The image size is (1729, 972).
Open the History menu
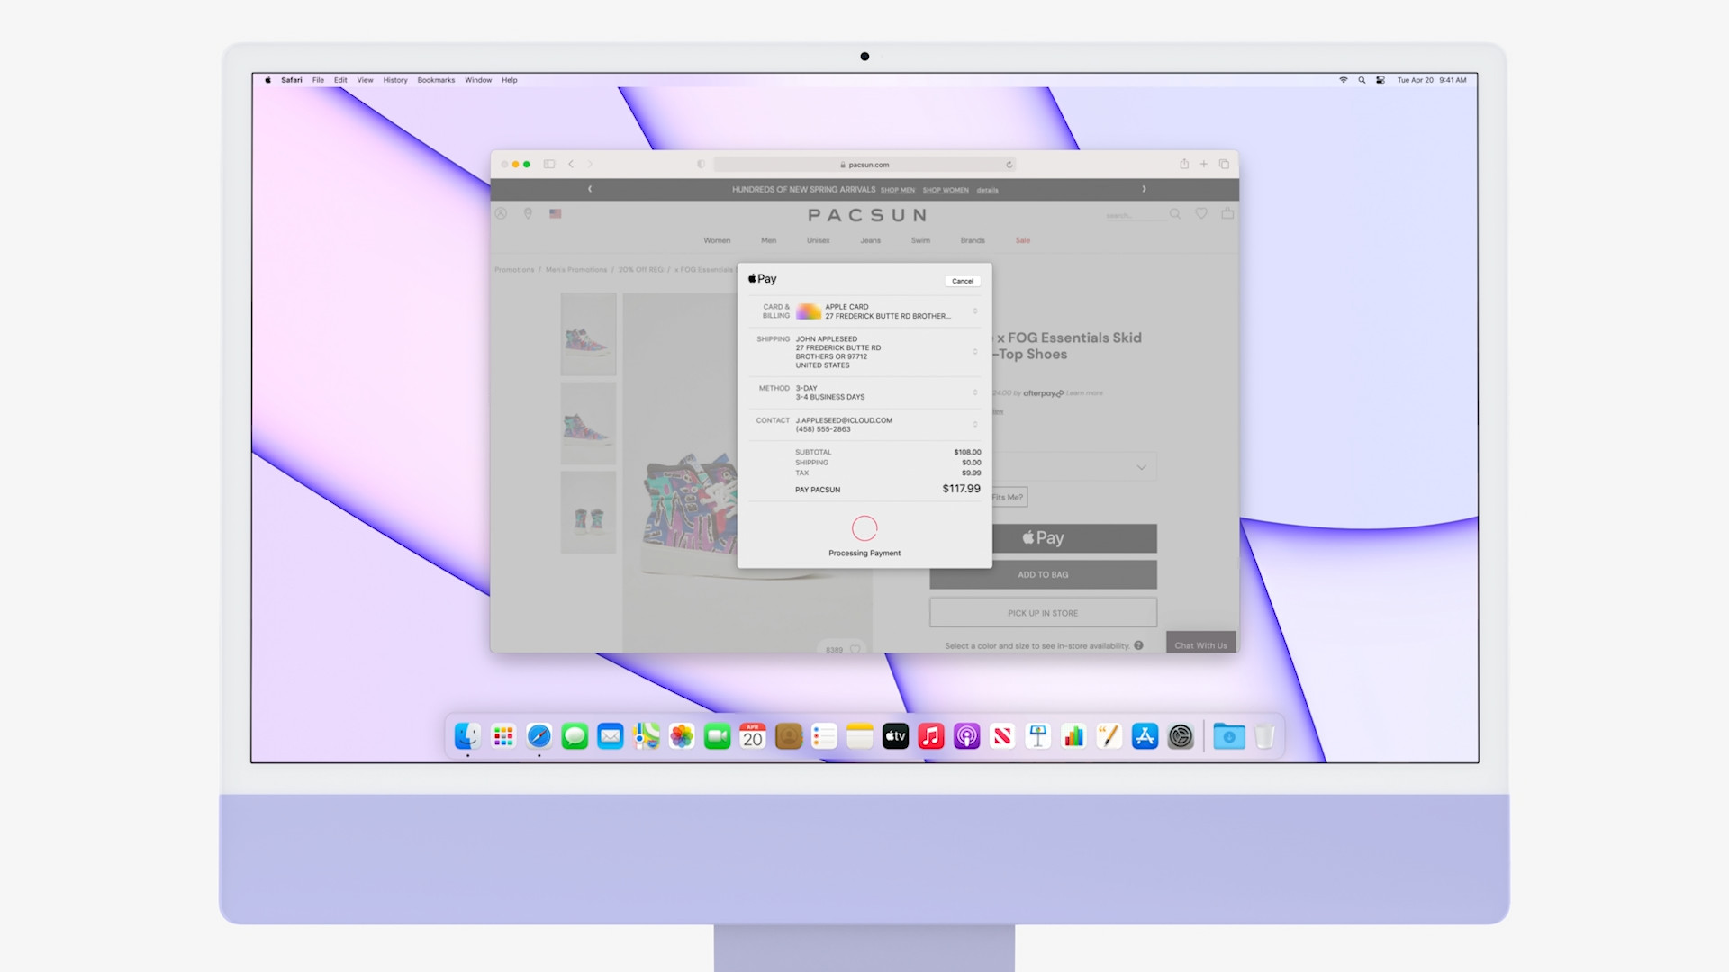pos(394,80)
